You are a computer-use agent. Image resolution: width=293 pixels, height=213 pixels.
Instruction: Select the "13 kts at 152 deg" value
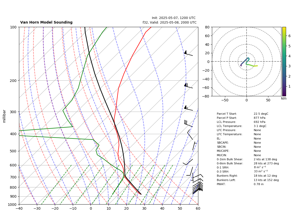tap(266, 180)
